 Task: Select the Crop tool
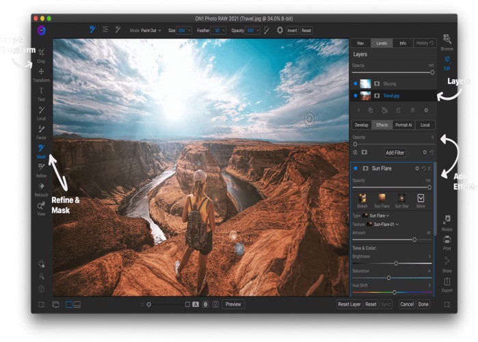(42, 53)
